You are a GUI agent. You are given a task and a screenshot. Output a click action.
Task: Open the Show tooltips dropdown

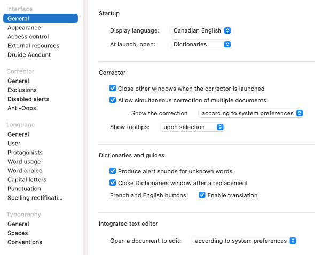(192, 127)
